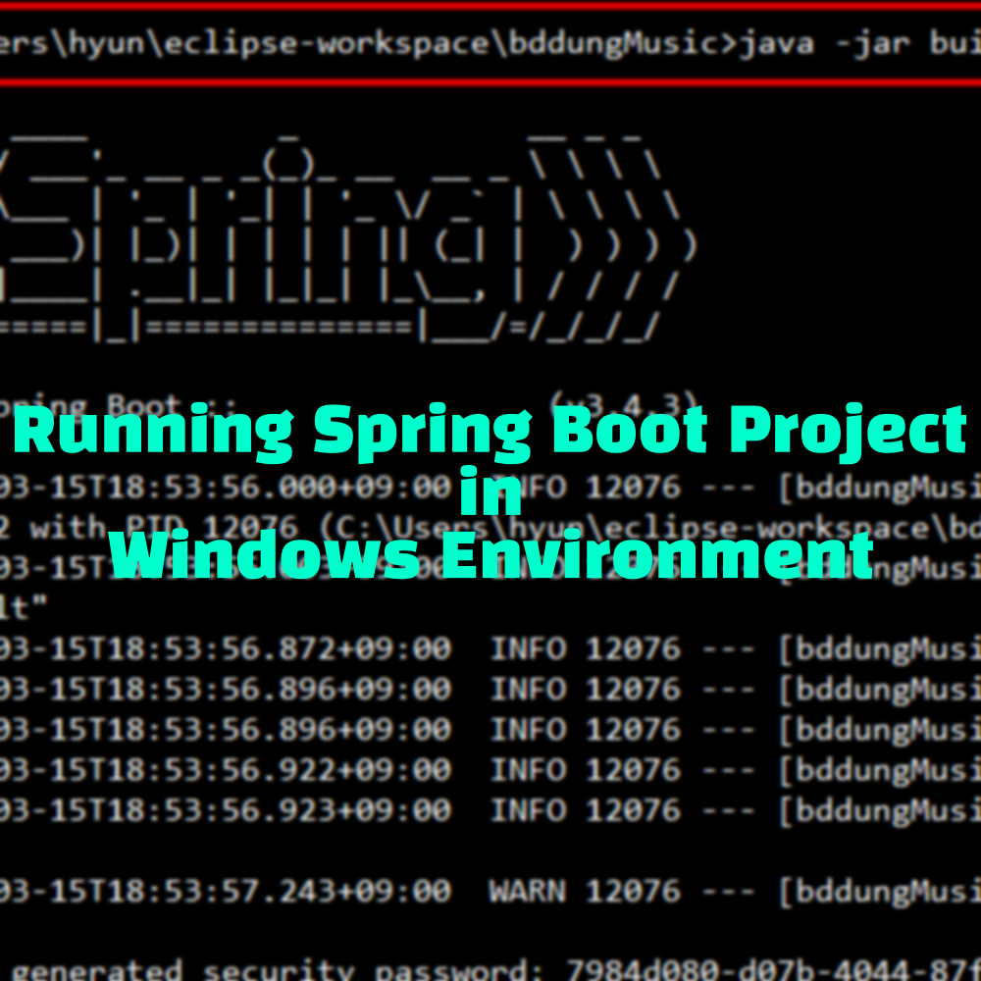Click the "with PID 12076" text
This screenshot has height=981, width=981.
(x=164, y=528)
